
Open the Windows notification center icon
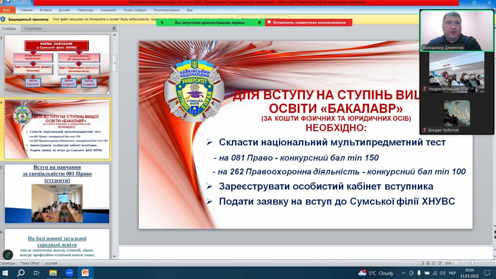(x=487, y=273)
